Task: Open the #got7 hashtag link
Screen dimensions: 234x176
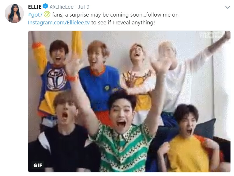Action: point(35,15)
